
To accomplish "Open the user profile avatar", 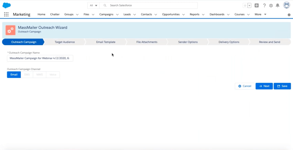I will tap(286, 5).
